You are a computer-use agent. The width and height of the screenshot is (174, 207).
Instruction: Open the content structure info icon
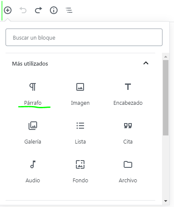click(54, 10)
